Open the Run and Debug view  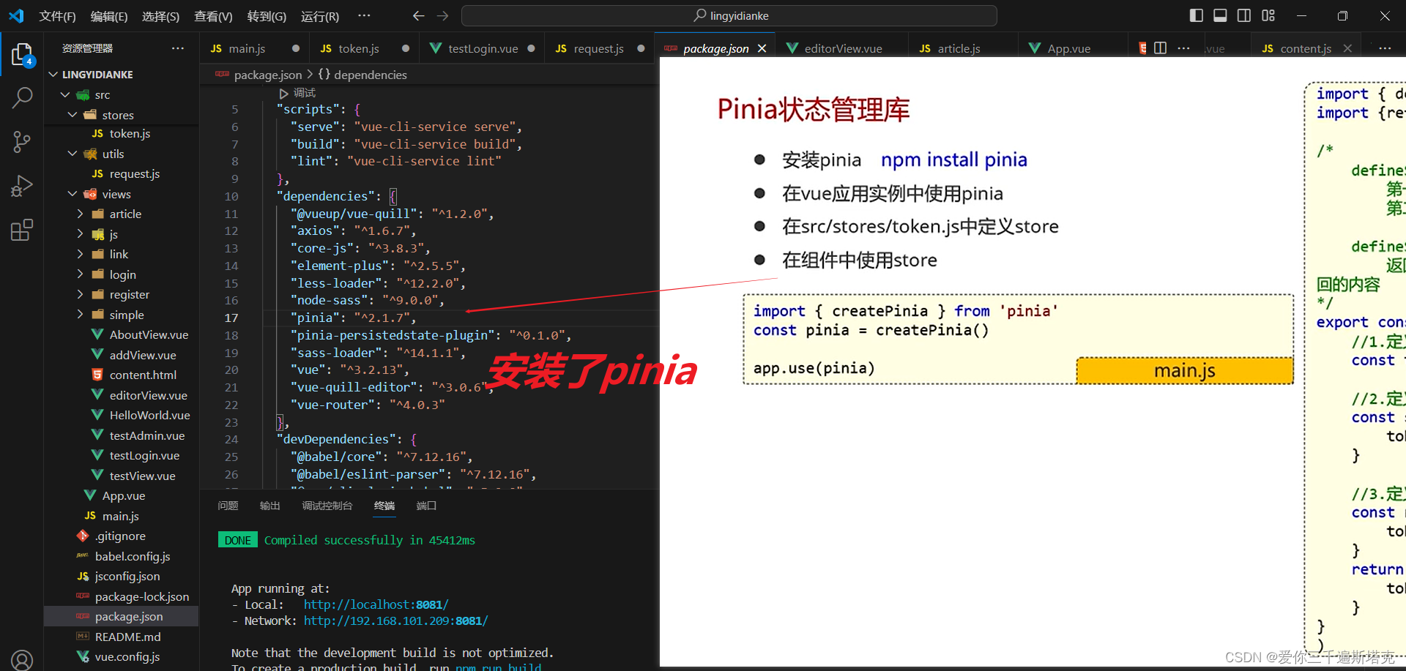click(x=22, y=186)
